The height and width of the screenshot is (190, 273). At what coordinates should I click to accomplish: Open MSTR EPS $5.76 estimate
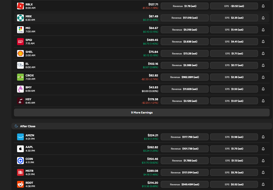[x=234, y=173]
